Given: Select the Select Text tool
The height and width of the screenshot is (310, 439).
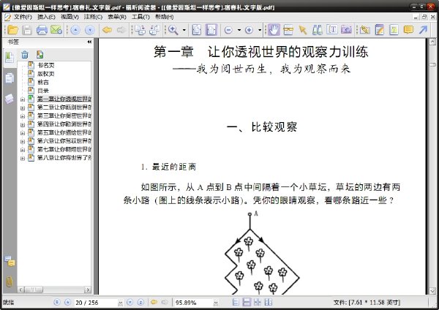Looking at the screenshot, I should [331, 30].
